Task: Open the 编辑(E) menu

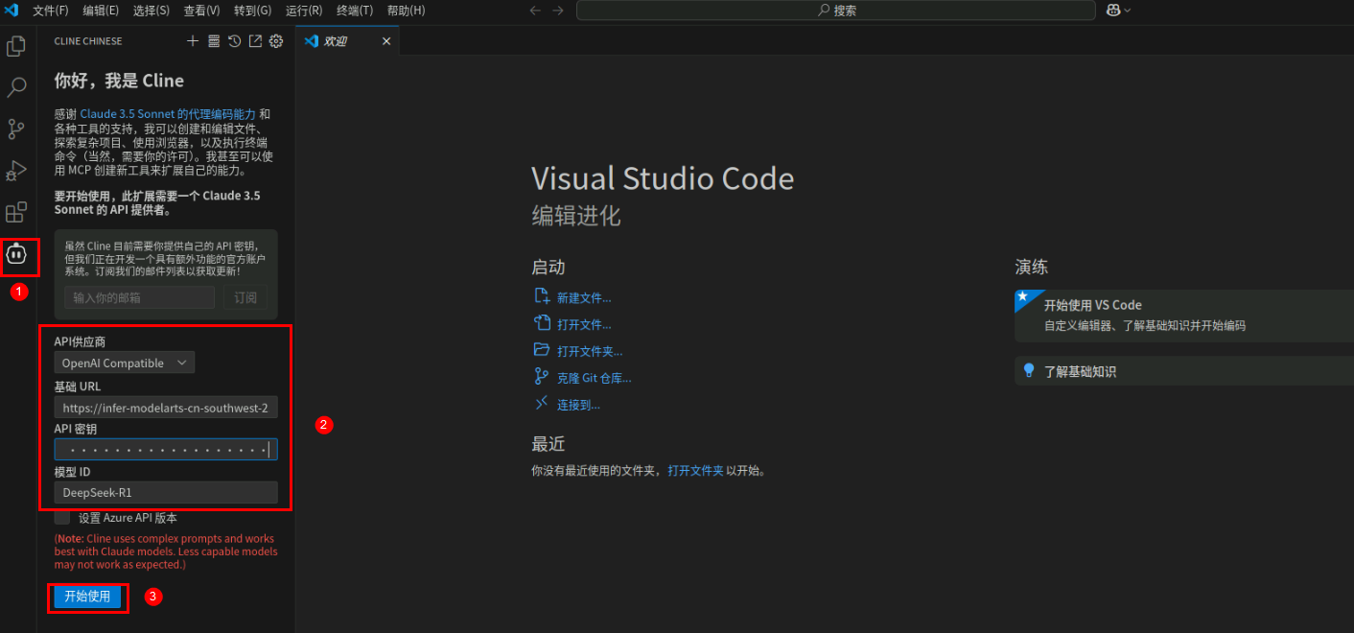Action: 101,11
